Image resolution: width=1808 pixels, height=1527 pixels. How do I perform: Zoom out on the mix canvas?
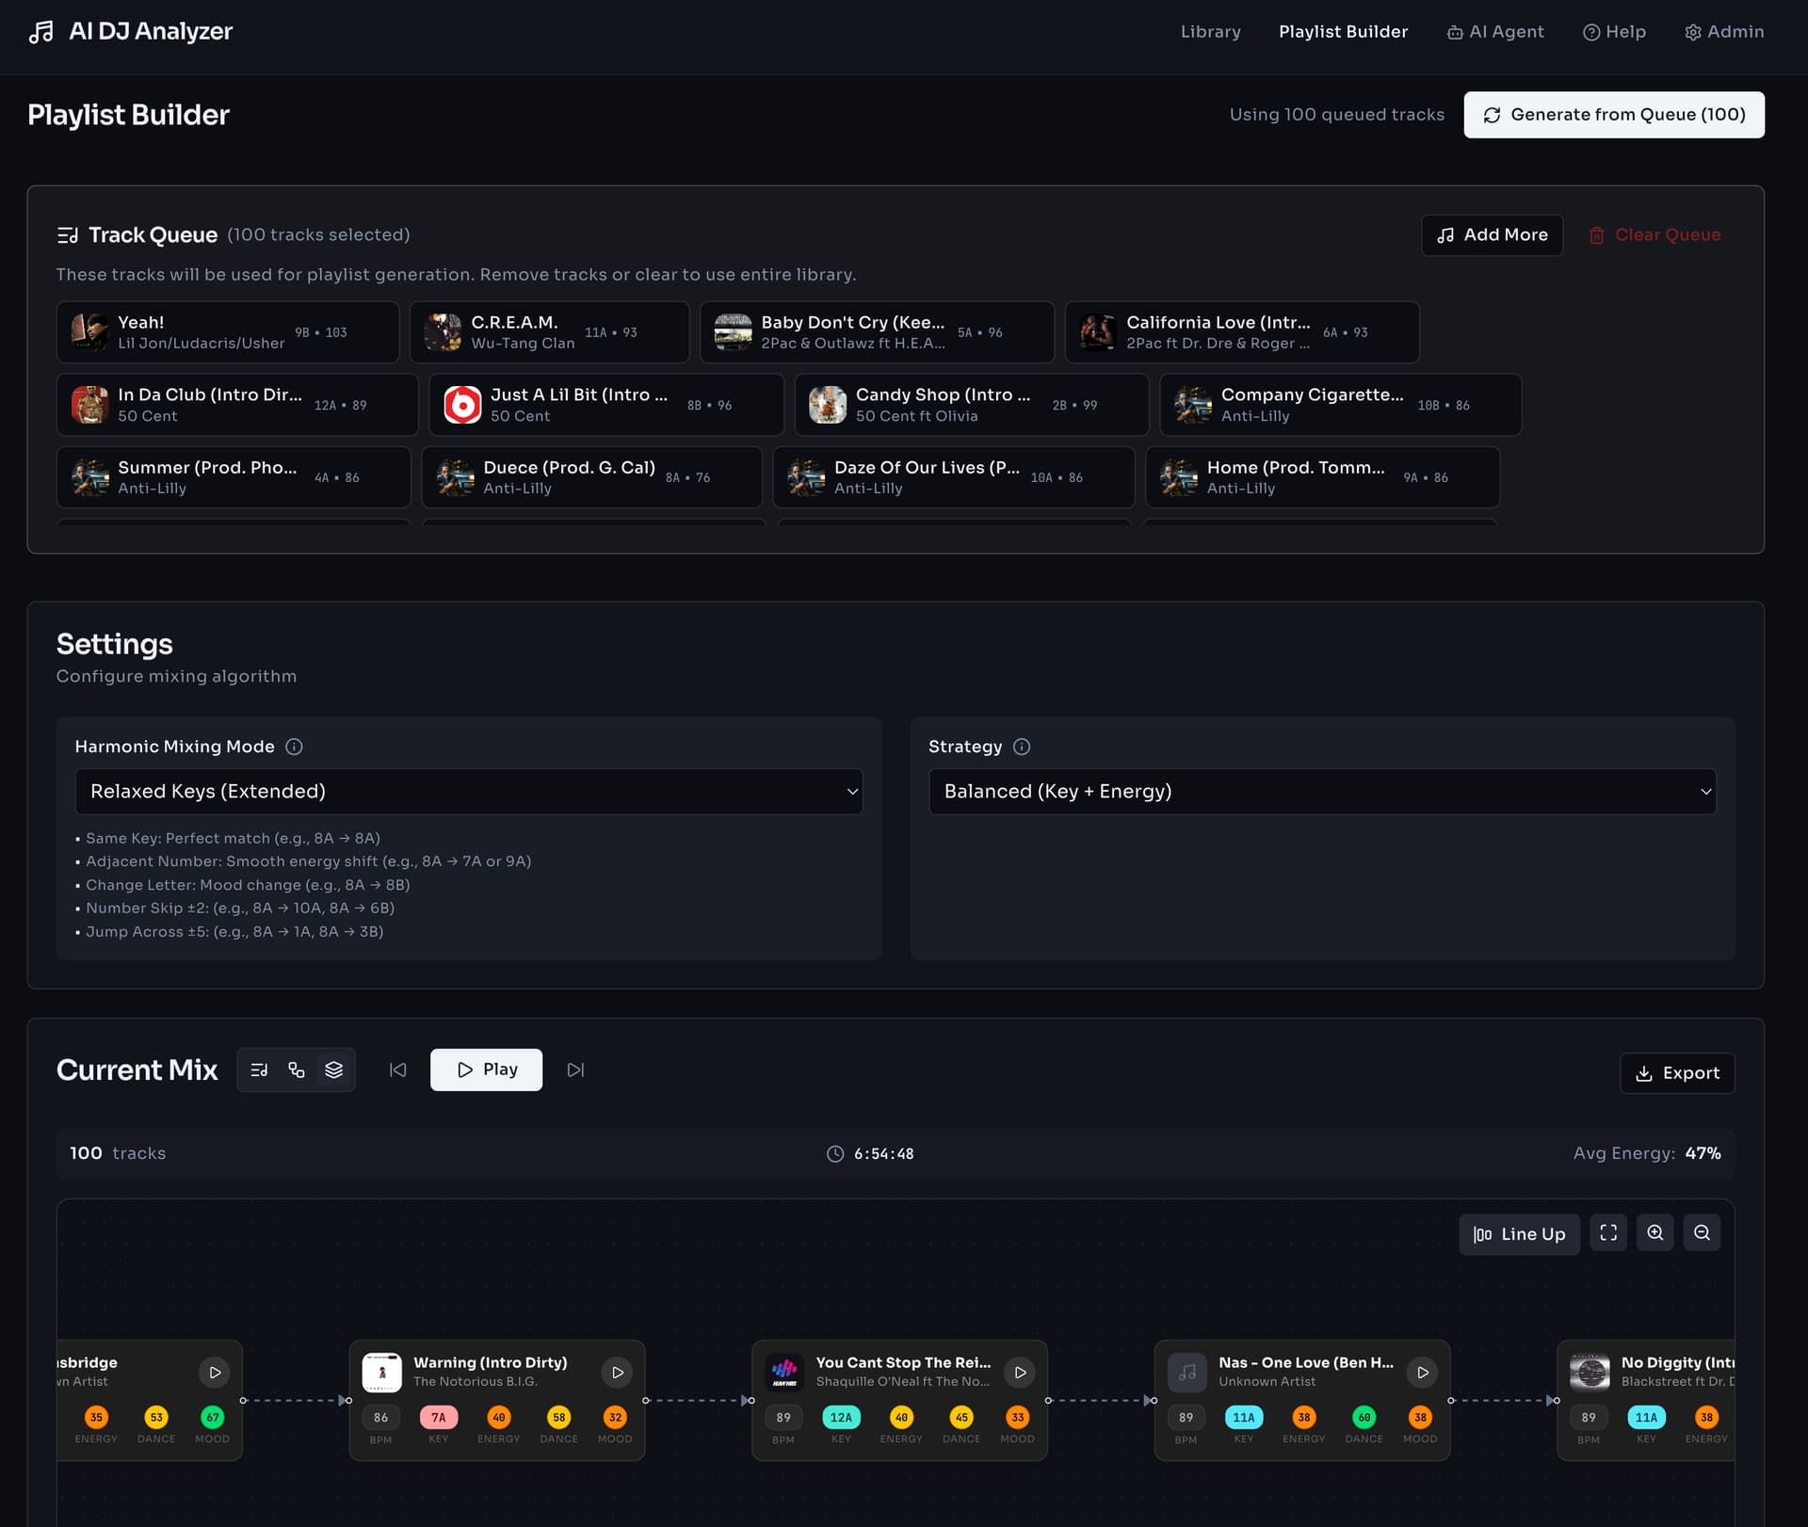click(x=1702, y=1232)
